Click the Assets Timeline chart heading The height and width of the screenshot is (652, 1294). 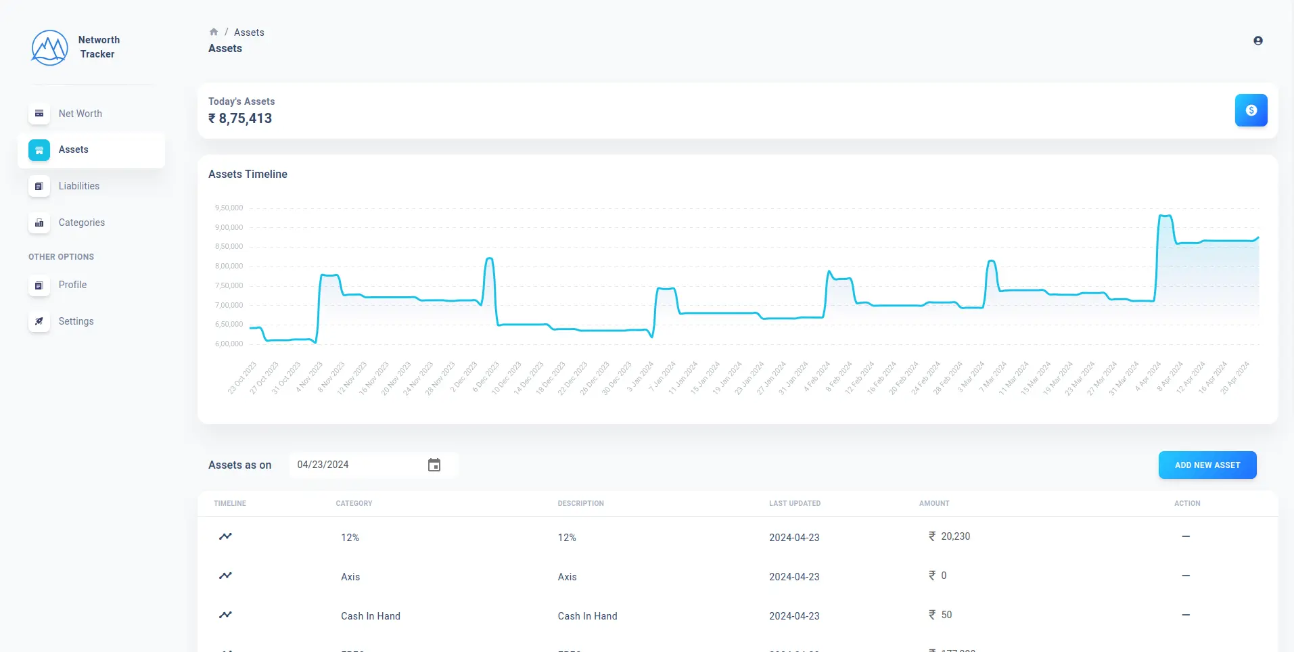coord(248,174)
